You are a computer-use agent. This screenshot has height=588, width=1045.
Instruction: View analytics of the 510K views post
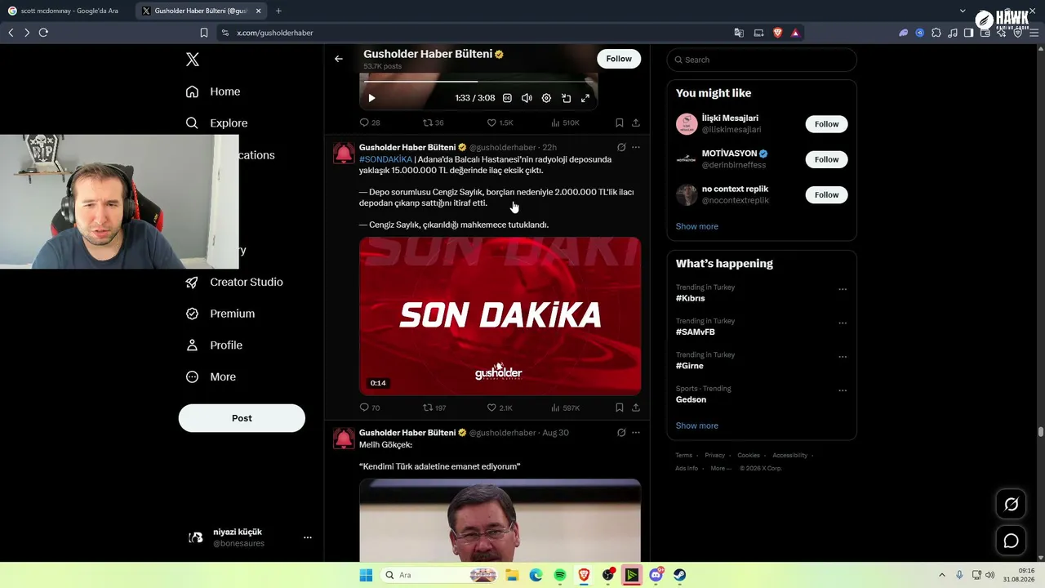coord(565,122)
